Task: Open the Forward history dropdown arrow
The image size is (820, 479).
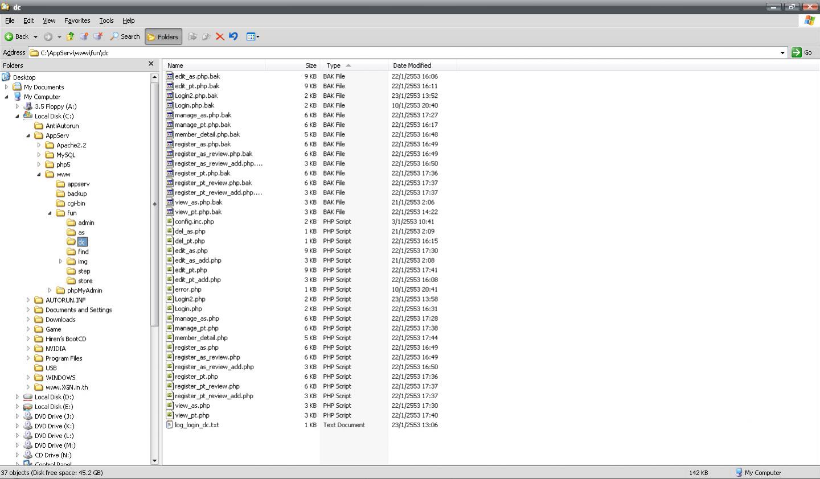Action: coord(59,37)
